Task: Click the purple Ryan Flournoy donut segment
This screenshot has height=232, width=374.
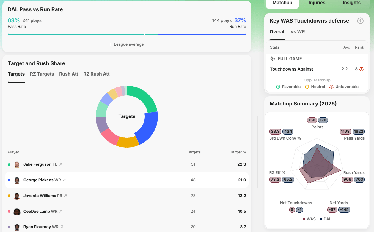Action: pos(101,124)
